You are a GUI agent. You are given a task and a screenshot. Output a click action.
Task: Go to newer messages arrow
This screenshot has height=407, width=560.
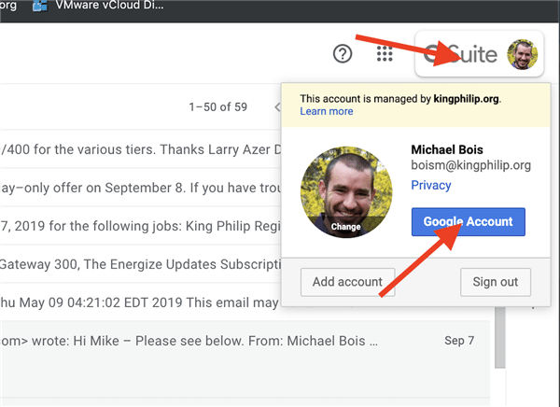point(277,106)
